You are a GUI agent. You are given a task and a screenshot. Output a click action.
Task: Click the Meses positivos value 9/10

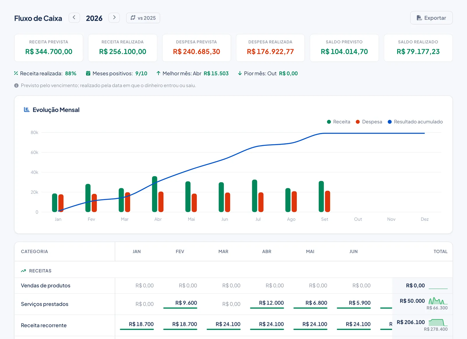tap(141, 74)
